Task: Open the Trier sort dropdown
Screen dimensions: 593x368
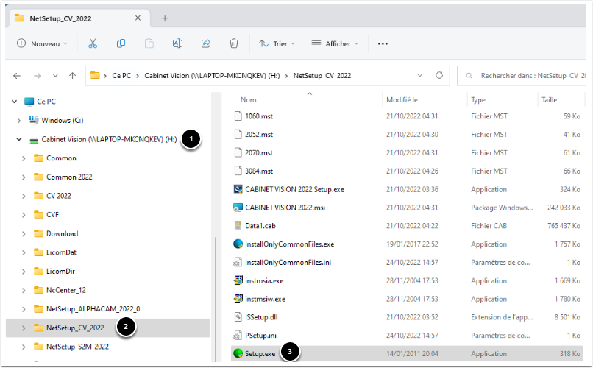Action: pyautogui.click(x=277, y=43)
